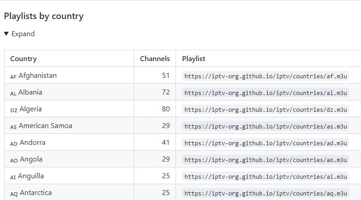Click the Antarctica aq.m3u playlist URL
This screenshot has height=200, width=361.
coord(266,193)
